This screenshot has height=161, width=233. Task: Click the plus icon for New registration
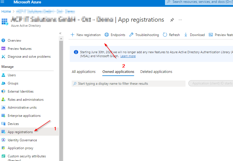tap(73, 35)
